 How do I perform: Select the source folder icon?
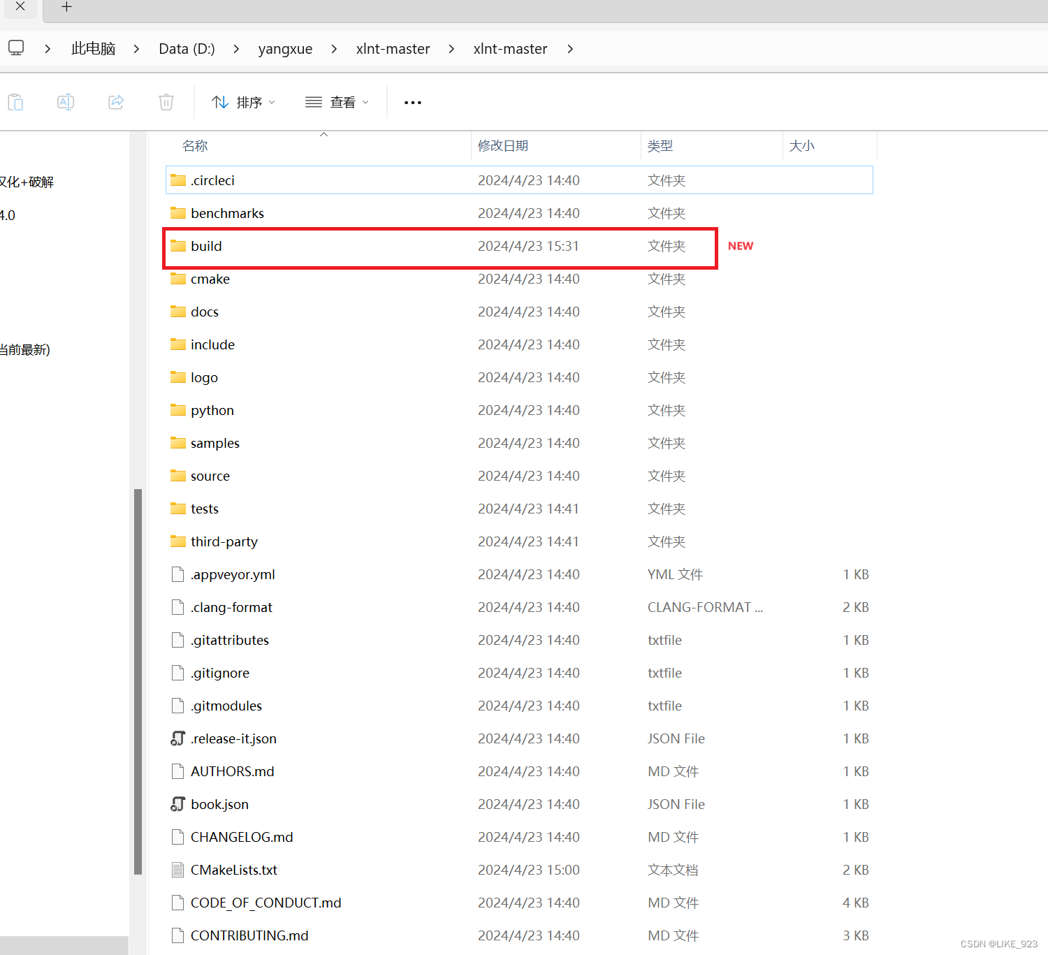tap(178, 476)
